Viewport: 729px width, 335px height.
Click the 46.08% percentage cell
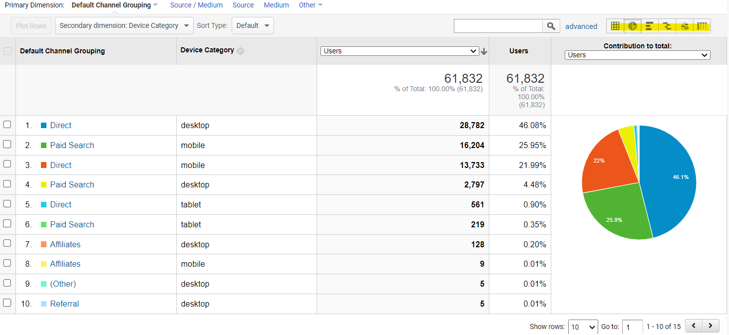click(532, 125)
